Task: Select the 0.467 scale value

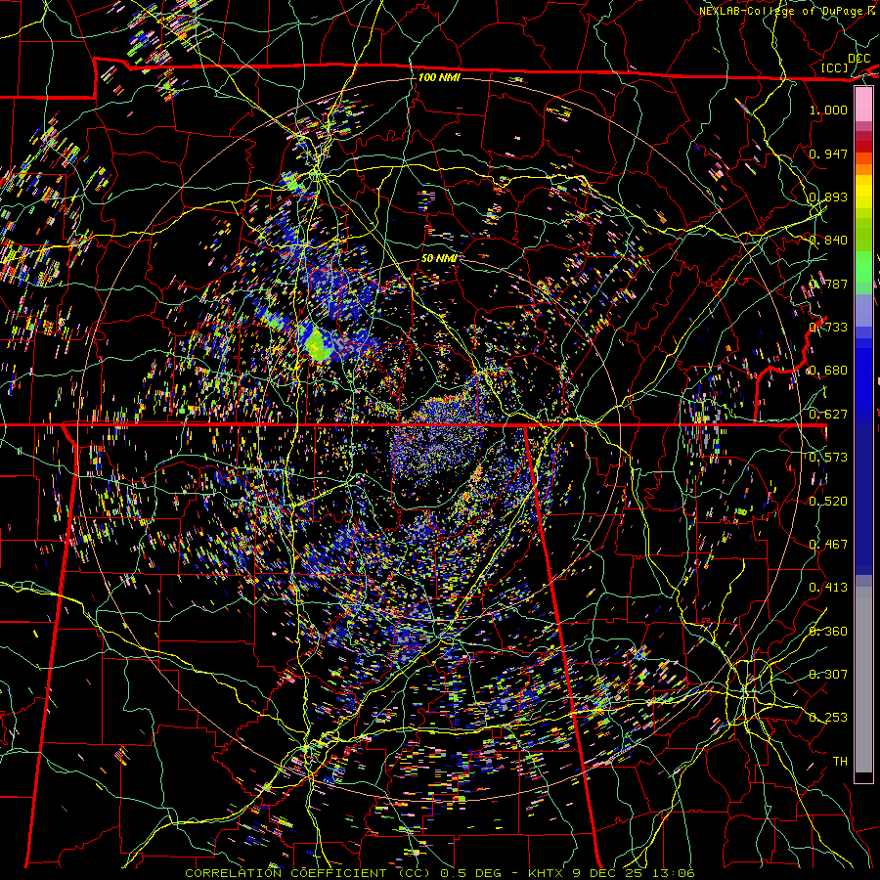Action: click(828, 544)
